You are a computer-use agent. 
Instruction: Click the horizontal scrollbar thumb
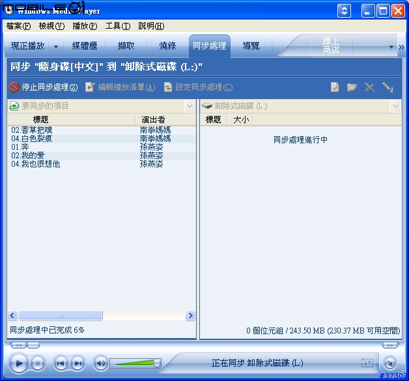61,315
